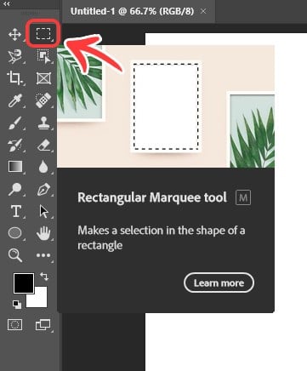Change the screen mode
This screenshot has height=371, width=307.
pos(43,325)
